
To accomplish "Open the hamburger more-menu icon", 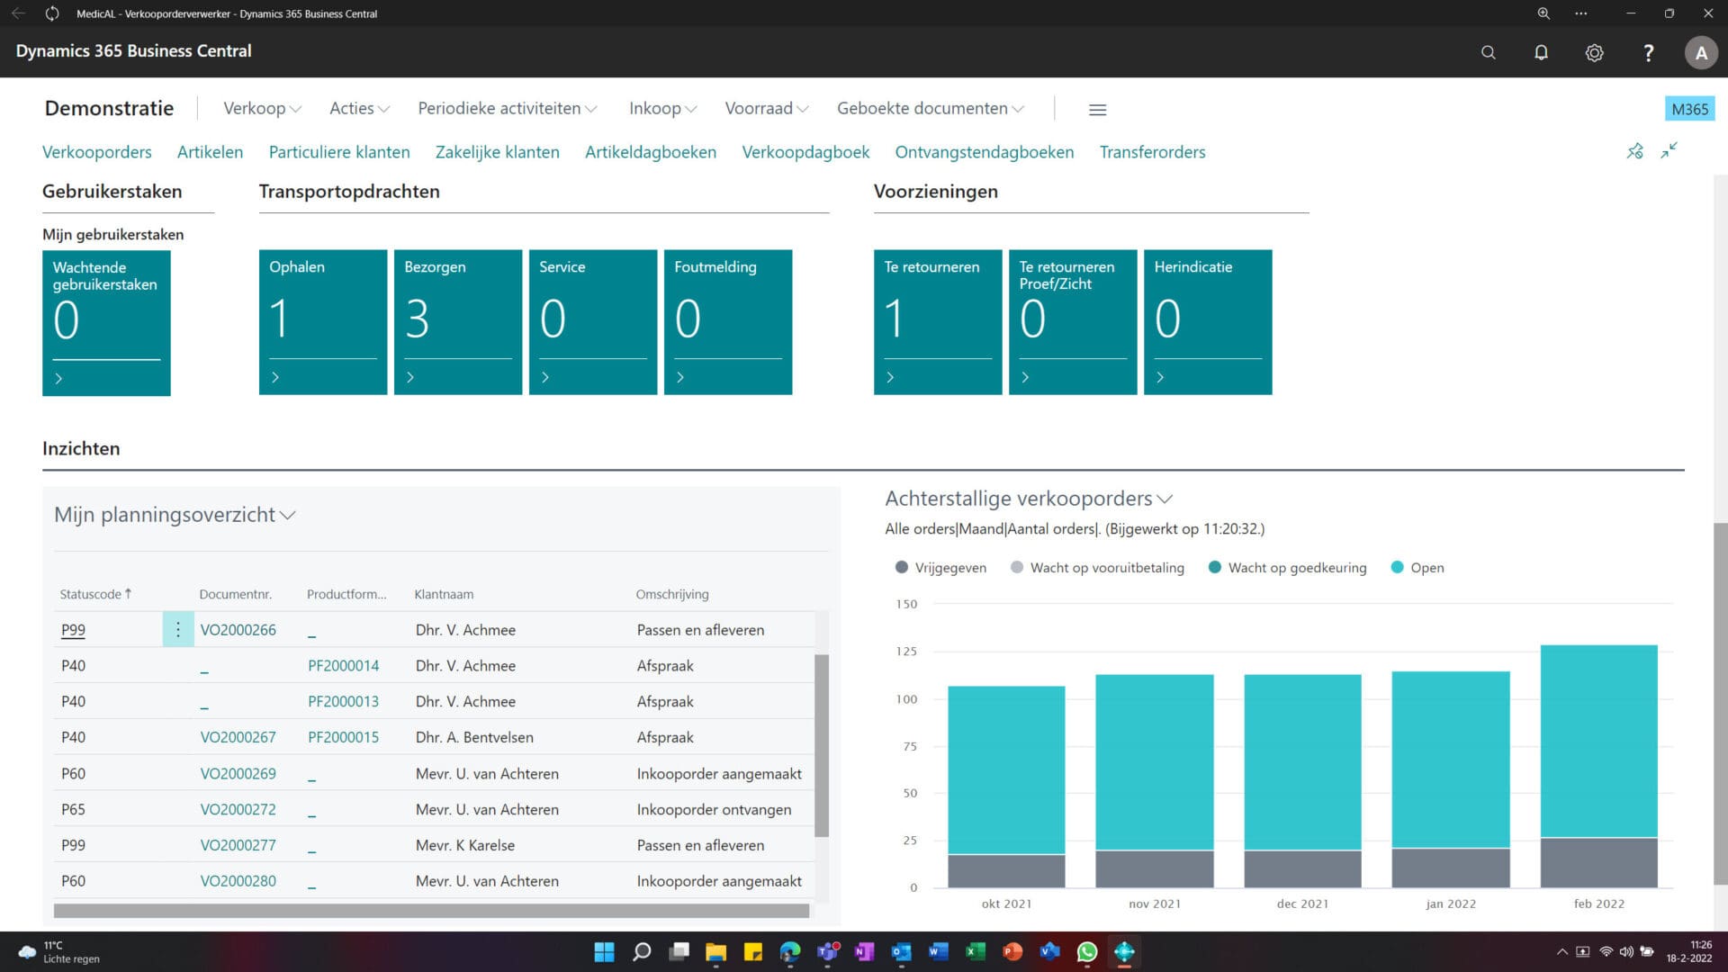I will point(1097,109).
